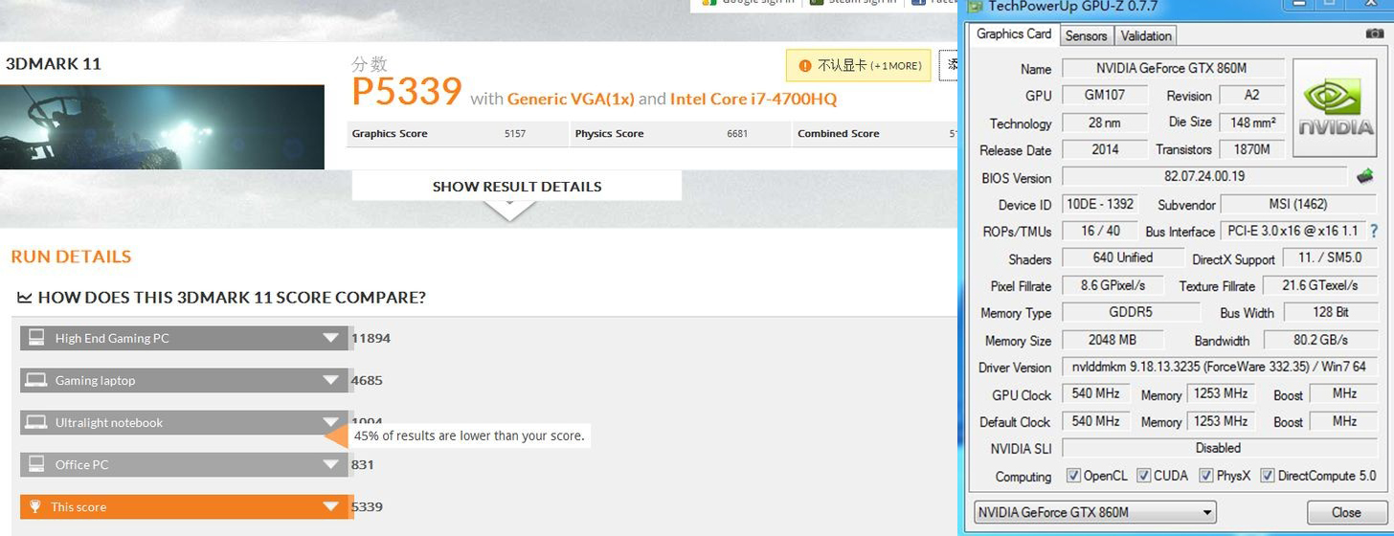Take a GPU-Z screenshot with camera icon
The image size is (1394, 536).
pyautogui.click(x=1374, y=33)
